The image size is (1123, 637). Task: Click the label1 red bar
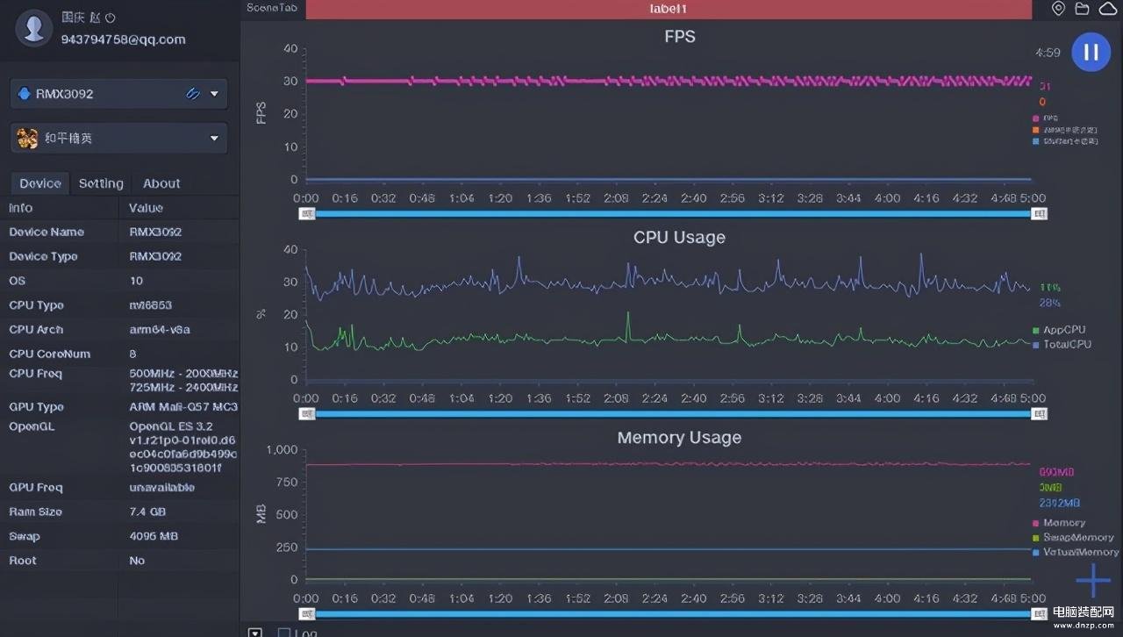tap(669, 9)
